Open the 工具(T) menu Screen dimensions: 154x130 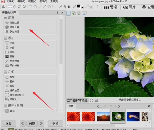point(54,1)
